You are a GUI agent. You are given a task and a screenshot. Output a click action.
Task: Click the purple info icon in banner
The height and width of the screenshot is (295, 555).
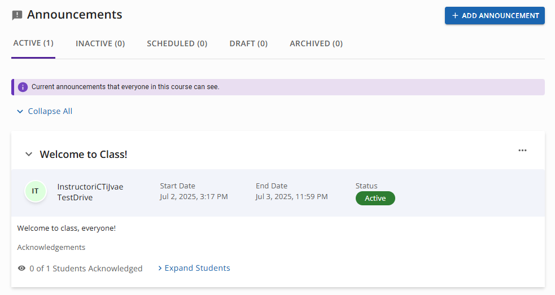23,87
